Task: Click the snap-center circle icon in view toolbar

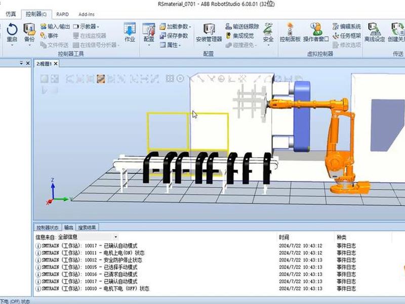Action: click(x=180, y=79)
